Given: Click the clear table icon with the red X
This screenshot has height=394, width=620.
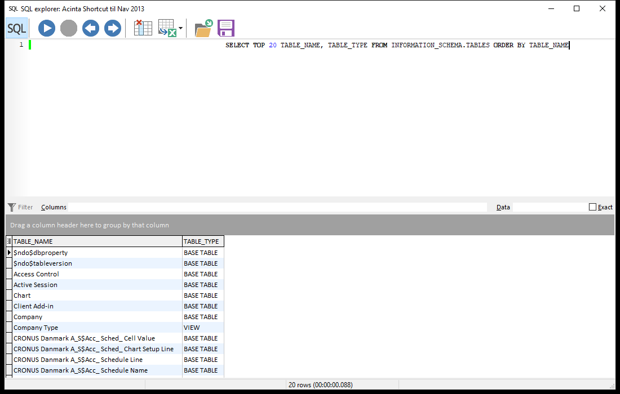Looking at the screenshot, I should pos(143,28).
